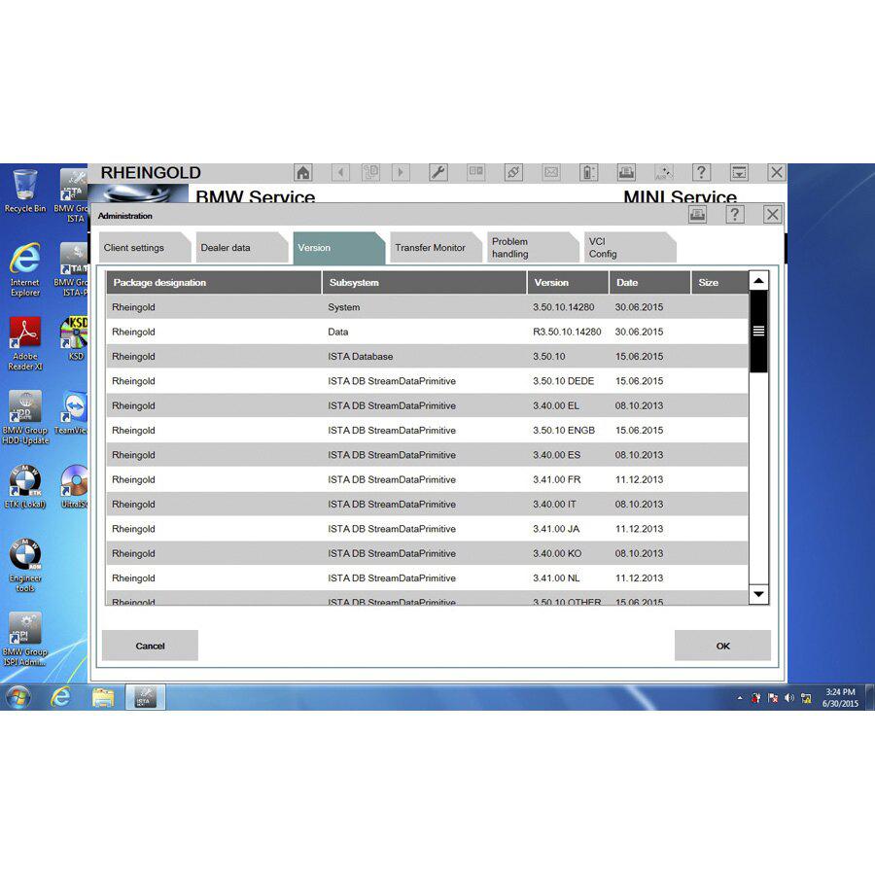Open the Transfer Monitor tab
This screenshot has height=875, width=875.
click(x=434, y=248)
